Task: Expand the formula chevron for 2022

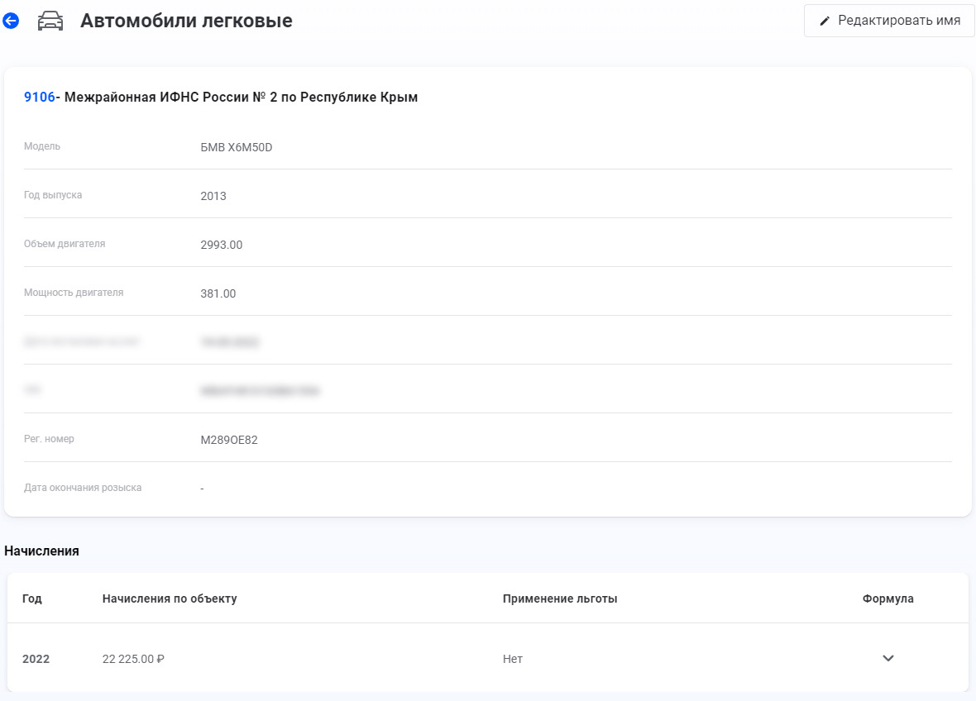Action: [887, 659]
